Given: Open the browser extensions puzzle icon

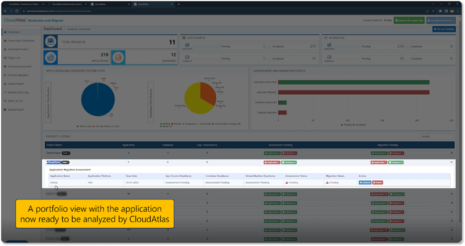Looking at the screenshot, I should coord(441,11).
